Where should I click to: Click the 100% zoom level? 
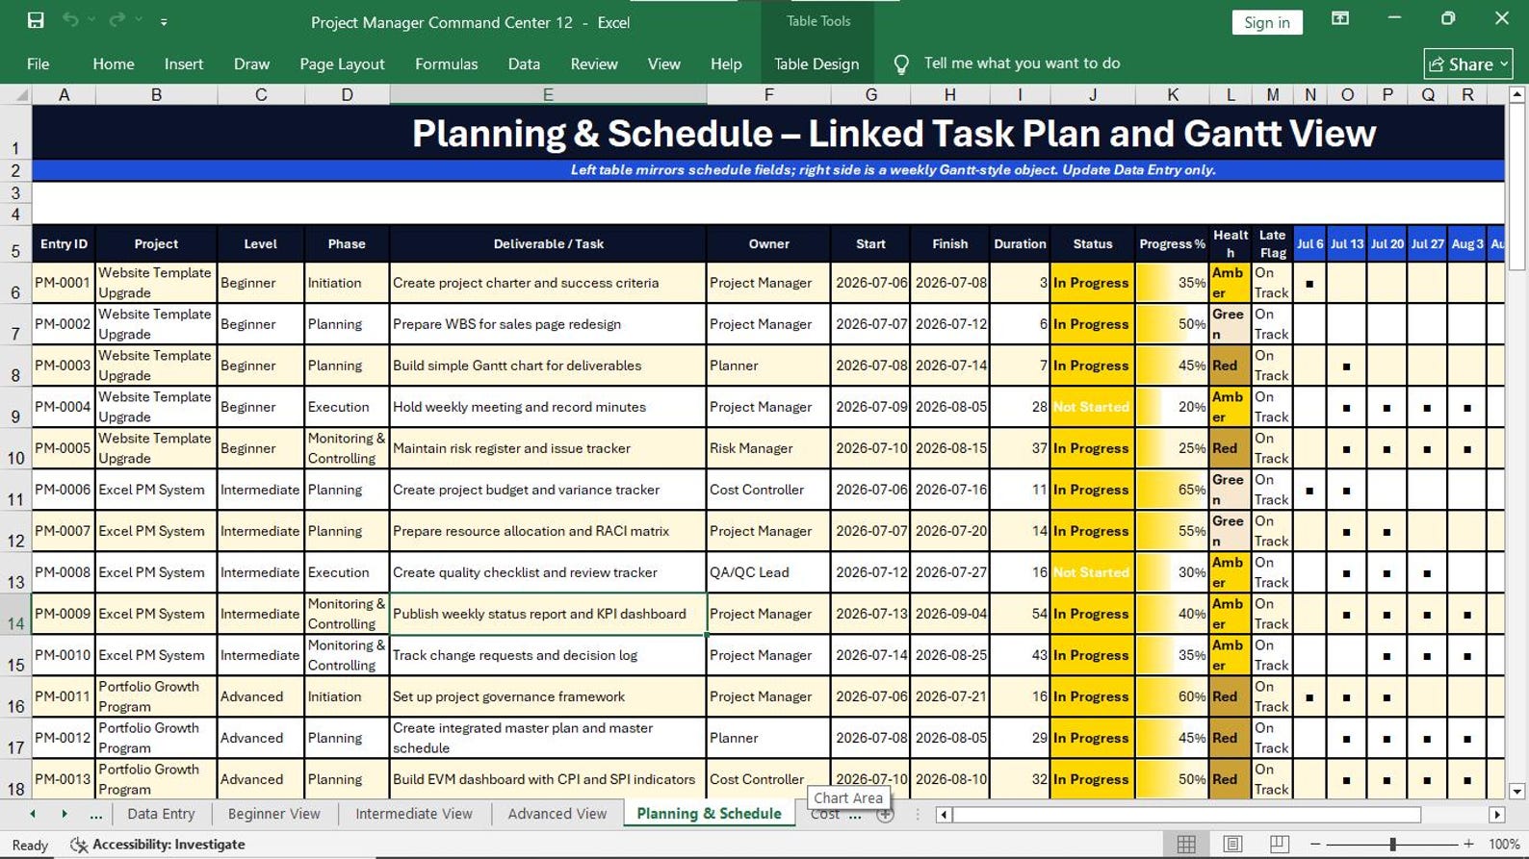tap(1504, 844)
